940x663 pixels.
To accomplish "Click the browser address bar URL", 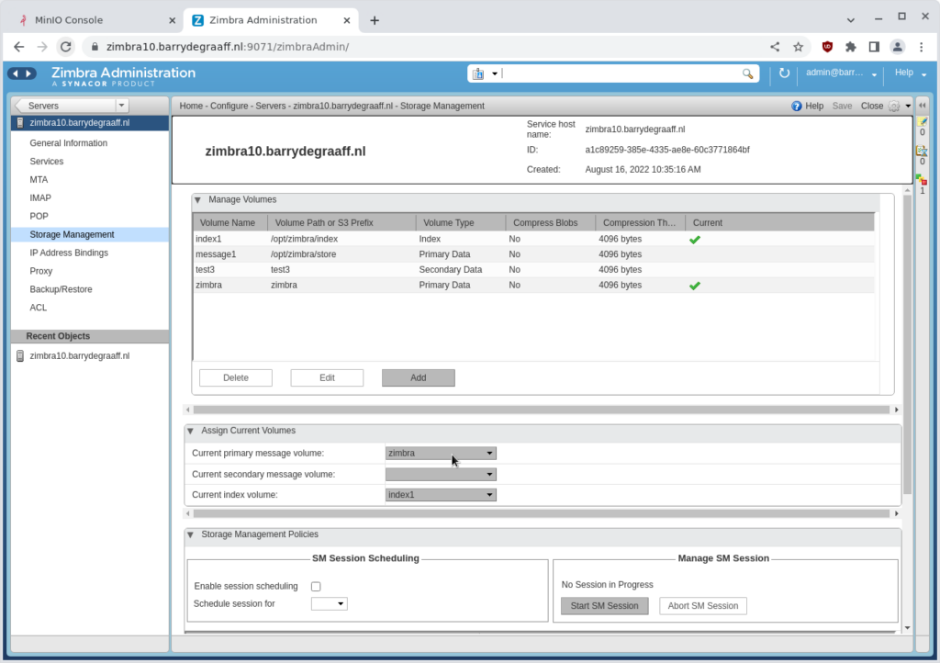I will click(x=228, y=47).
